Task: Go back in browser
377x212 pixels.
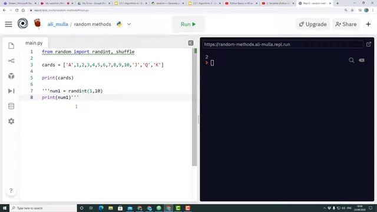Action: (x=4, y=11)
